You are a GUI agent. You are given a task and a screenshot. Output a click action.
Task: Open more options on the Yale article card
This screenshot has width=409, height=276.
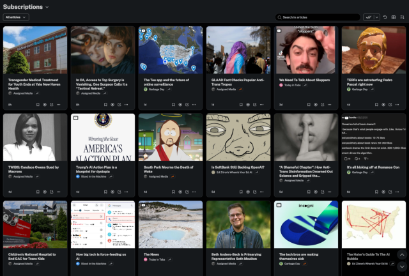59,103
